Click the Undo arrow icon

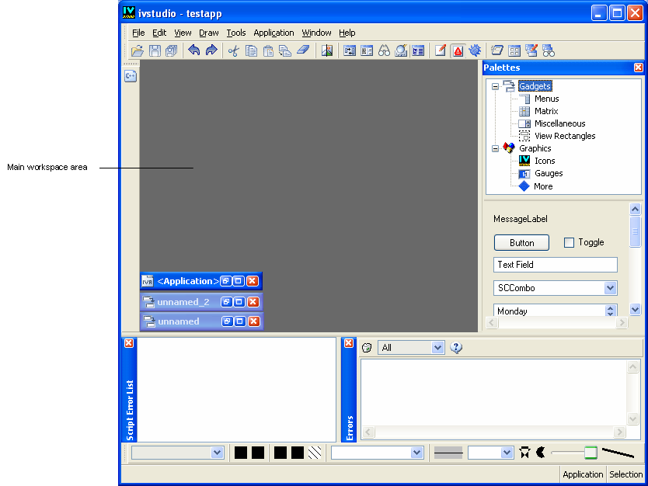coord(194,51)
